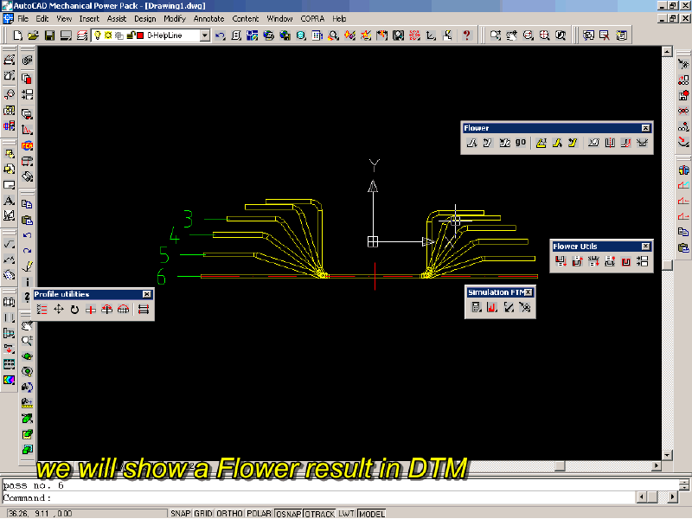Save the drawing with the floppy disk icon
The width and height of the screenshot is (692, 519).
coord(50,35)
